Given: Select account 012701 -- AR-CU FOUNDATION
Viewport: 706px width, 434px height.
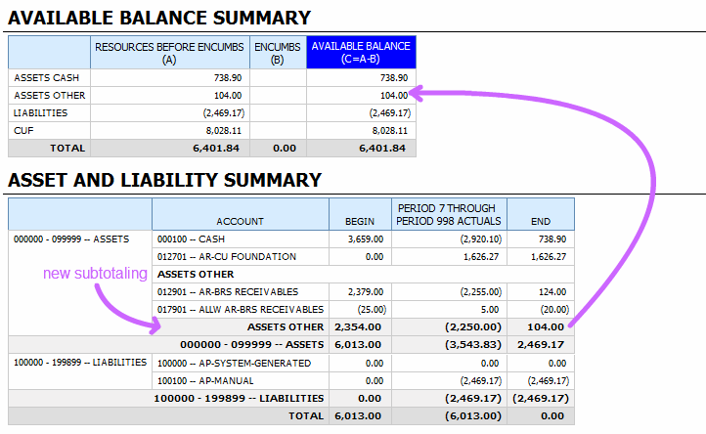Looking at the screenshot, I should [227, 257].
